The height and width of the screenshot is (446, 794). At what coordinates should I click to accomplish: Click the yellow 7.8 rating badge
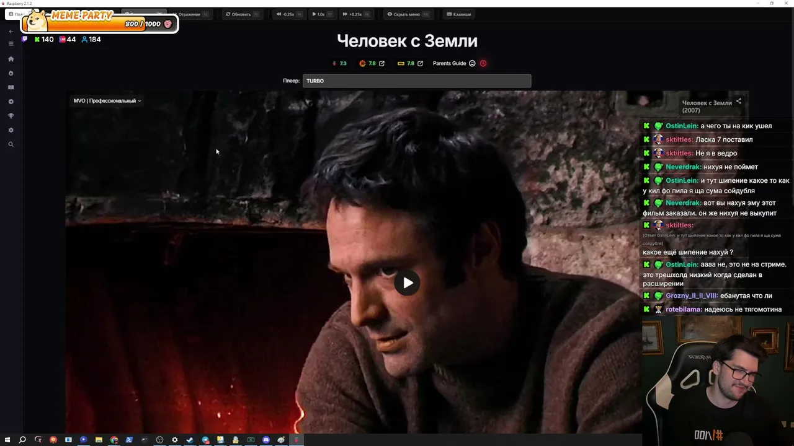tap(406, 63)
